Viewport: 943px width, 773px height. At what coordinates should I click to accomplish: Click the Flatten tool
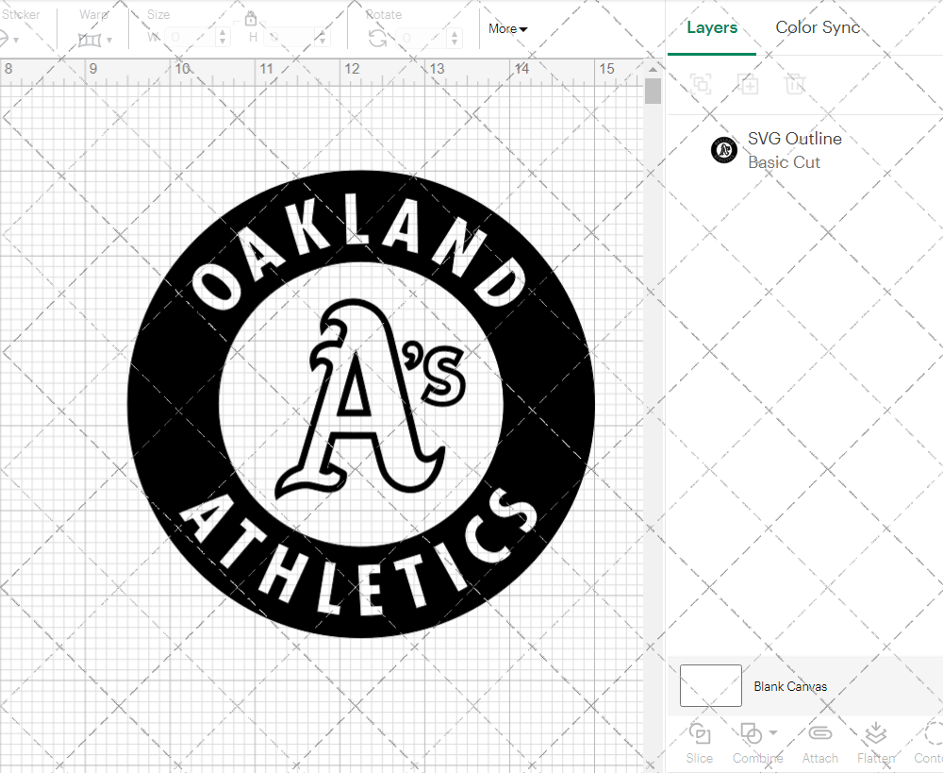876,743
